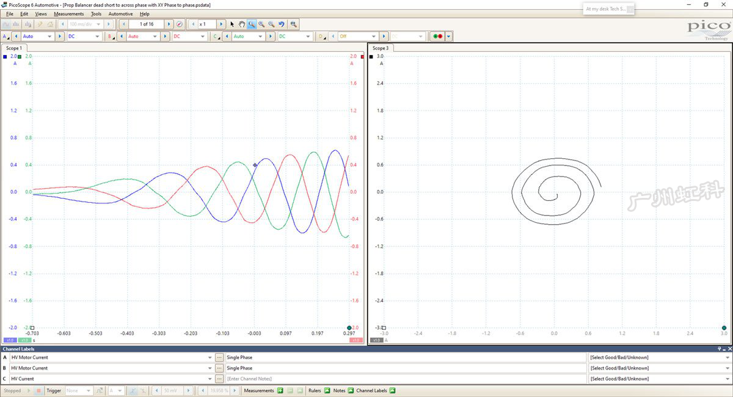Open channel A Select Good/Bad/Unknown dropdown
The height and width of the screenshot is (397, 733).
pyautogui.click(x=660, y=357)
